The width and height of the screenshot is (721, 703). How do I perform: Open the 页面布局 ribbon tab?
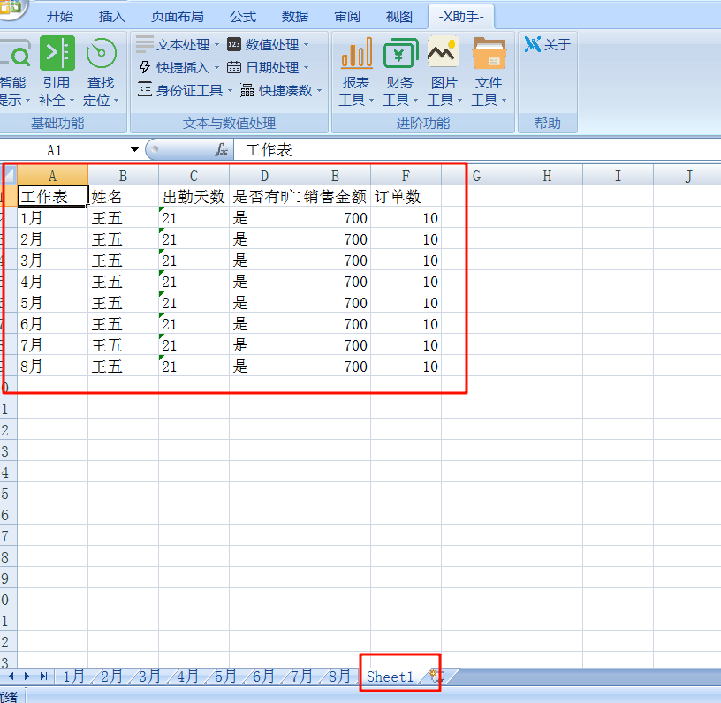click(x=177, y=16)
